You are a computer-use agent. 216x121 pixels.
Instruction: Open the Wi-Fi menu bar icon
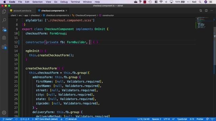161,2
